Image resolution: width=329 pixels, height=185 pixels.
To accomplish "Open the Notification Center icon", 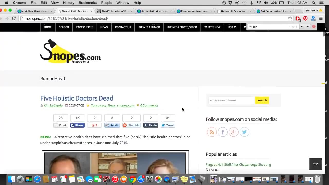I will click(x=321, y=3).
